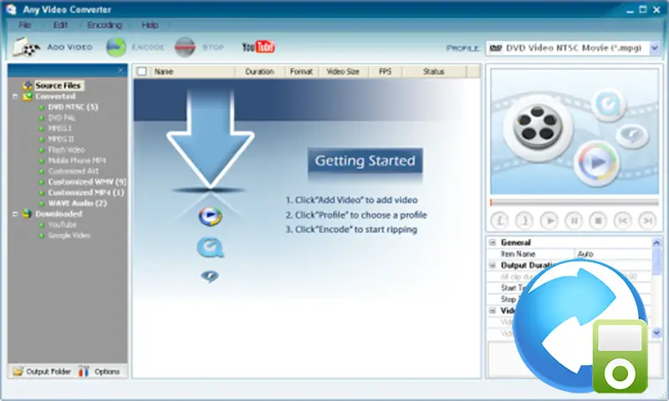This screenshot has height=401, width=669.
Task: Click the Options button
Action: point(100,372)
